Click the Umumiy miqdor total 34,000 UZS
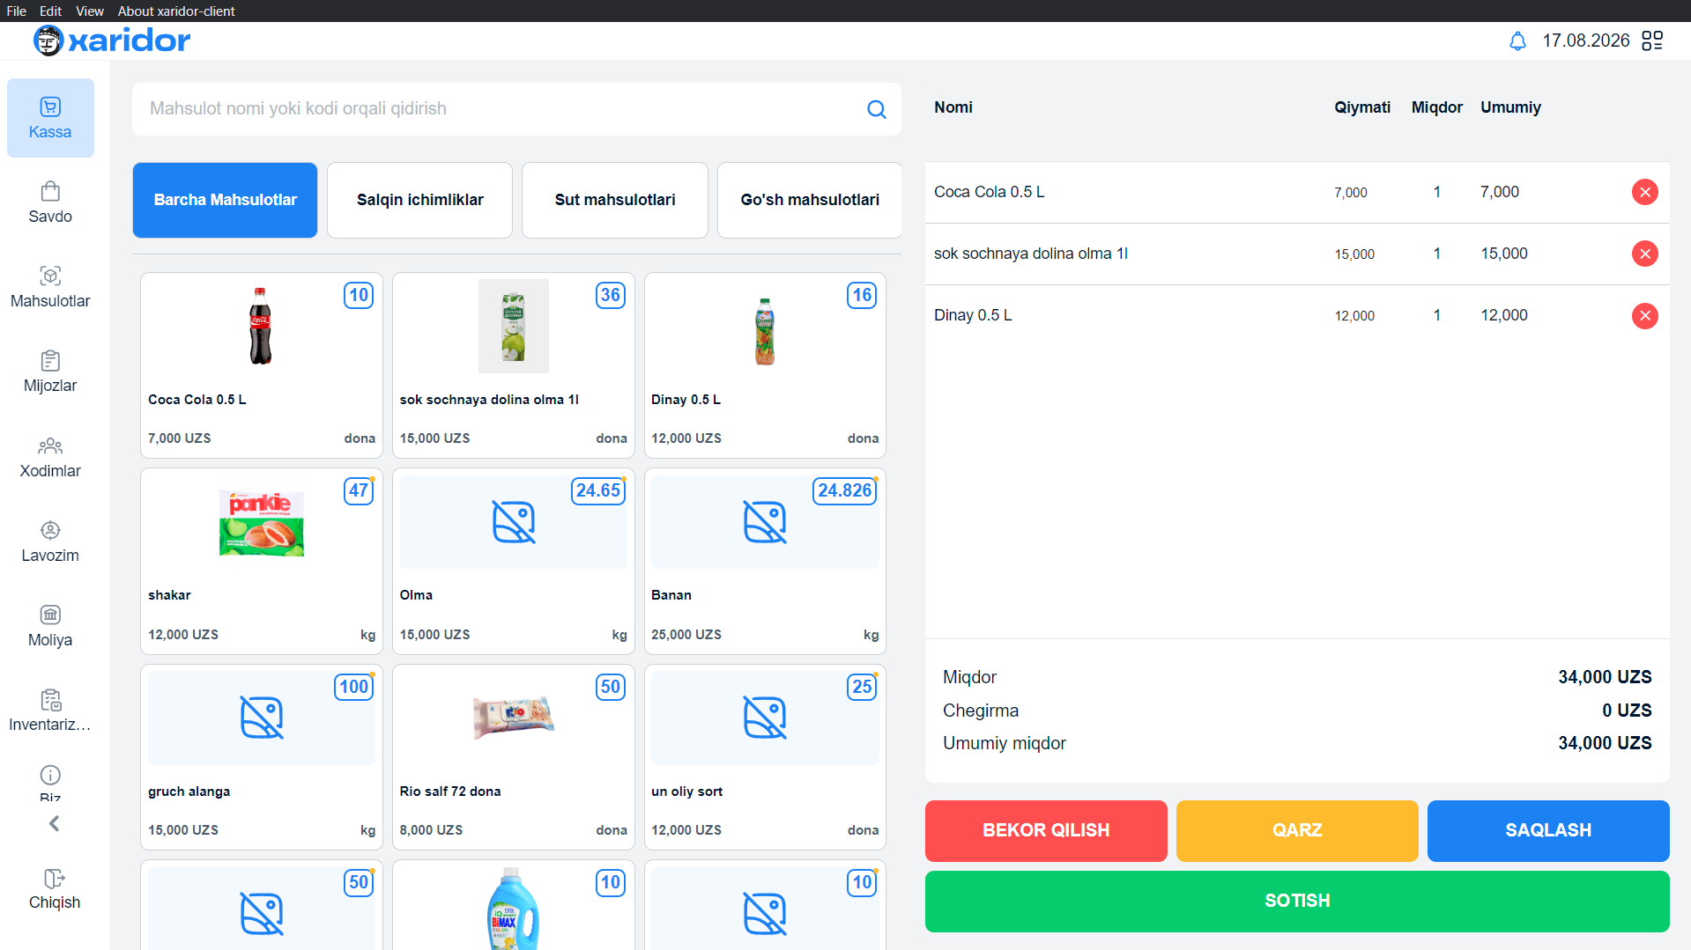Viewport: 1691px width, 950px height. pos(1605,743)
